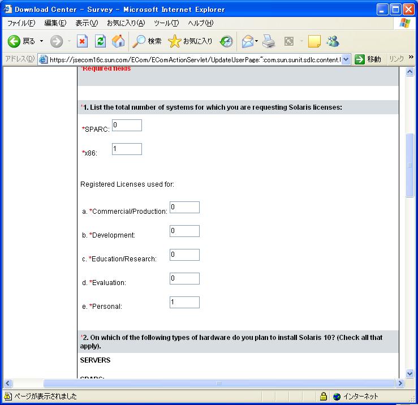
Task: Click vertical scrollbar up arrow
Action: [x=410, y=71]
